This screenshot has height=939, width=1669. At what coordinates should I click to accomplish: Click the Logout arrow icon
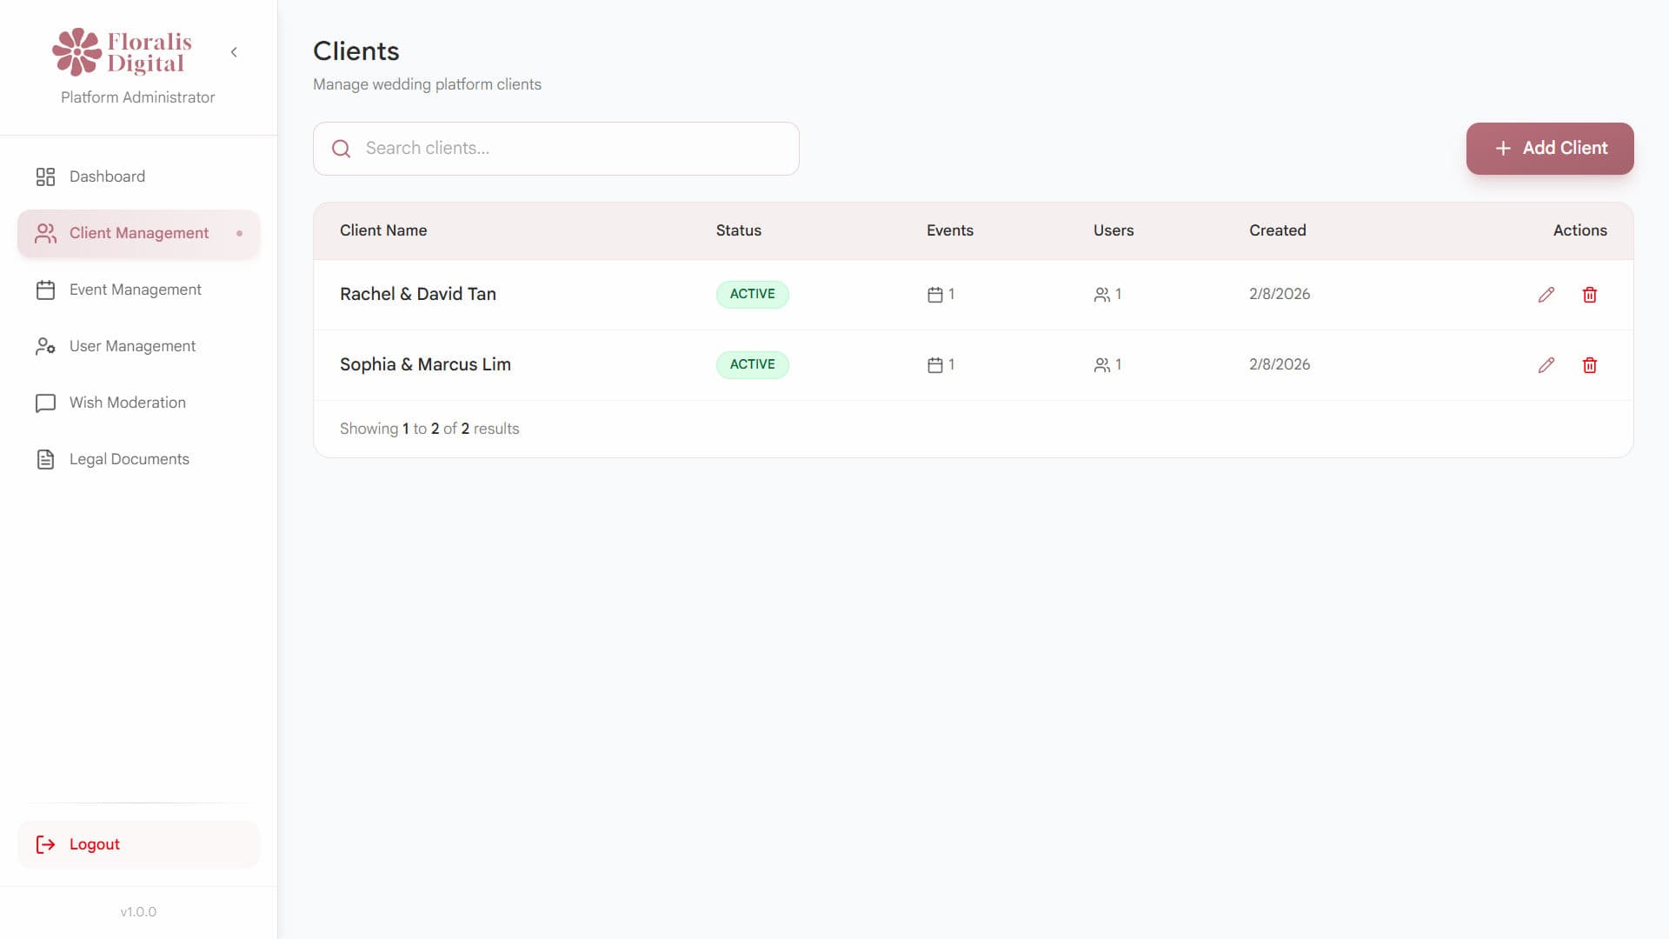point(45,844)
